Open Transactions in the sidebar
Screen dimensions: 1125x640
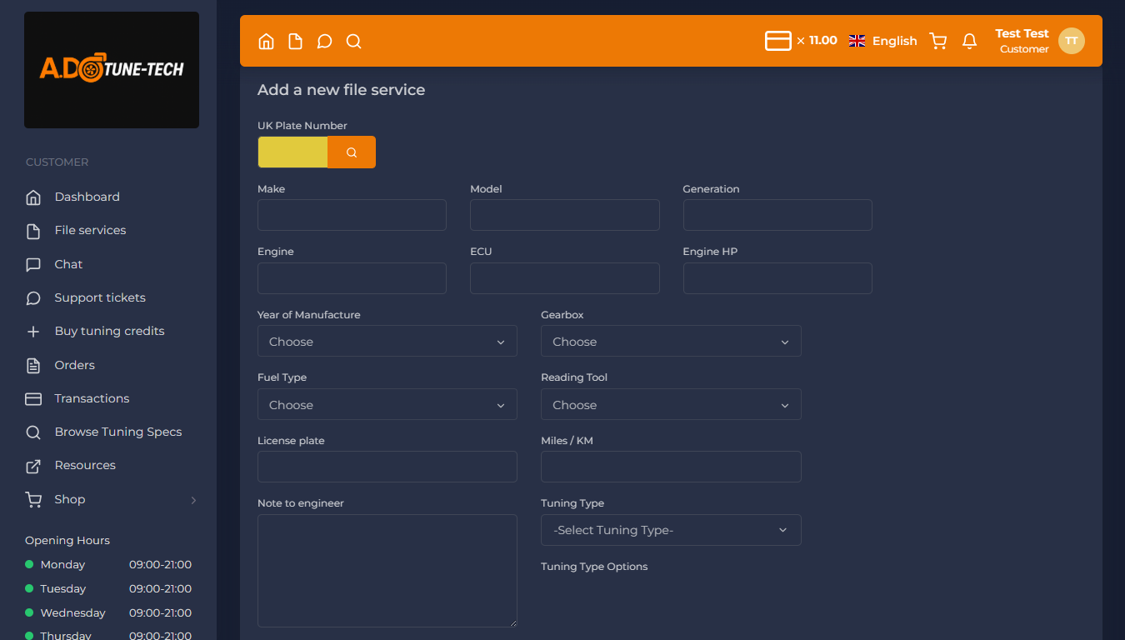[92, 398]
